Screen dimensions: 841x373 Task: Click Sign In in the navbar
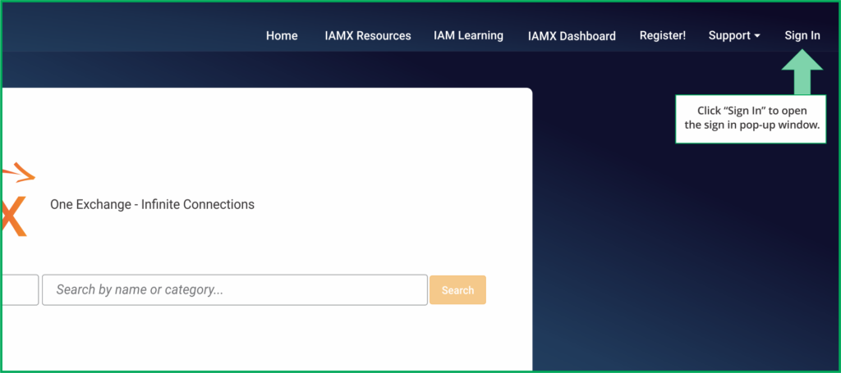[x=802, y=36]
